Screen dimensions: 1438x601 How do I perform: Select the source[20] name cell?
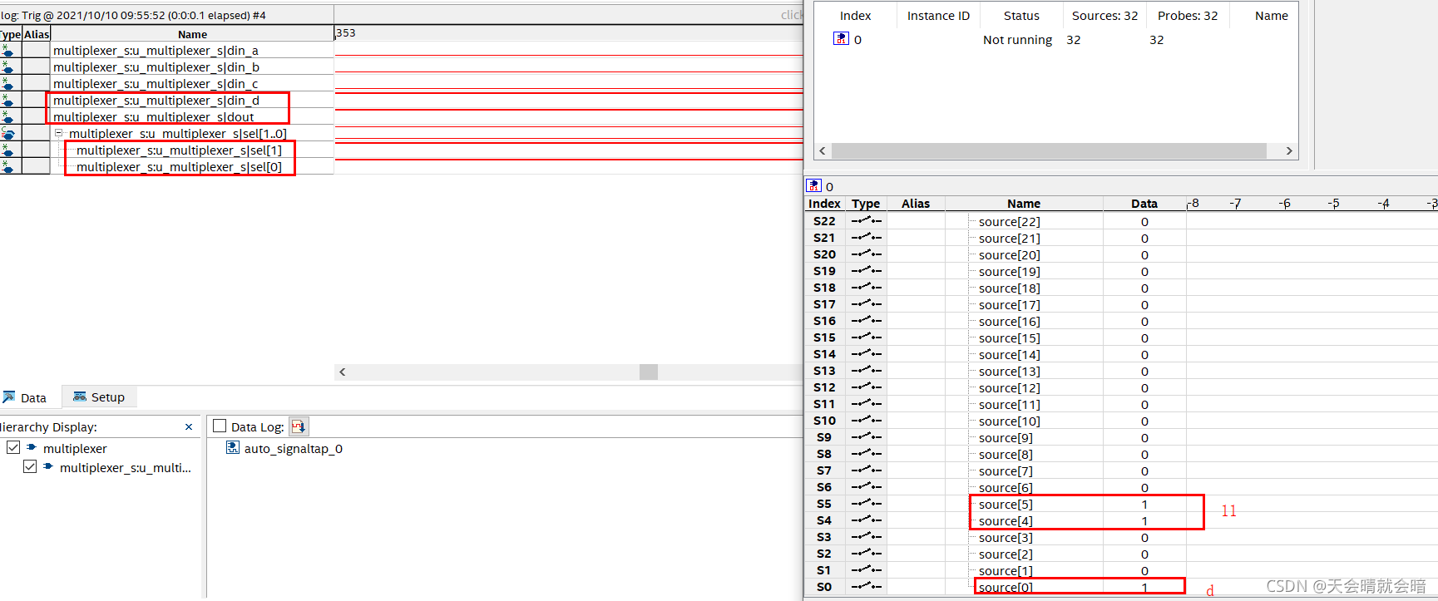[1024, 255]
